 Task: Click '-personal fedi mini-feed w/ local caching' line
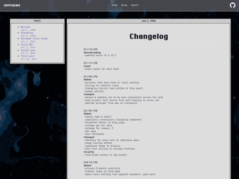111,83
